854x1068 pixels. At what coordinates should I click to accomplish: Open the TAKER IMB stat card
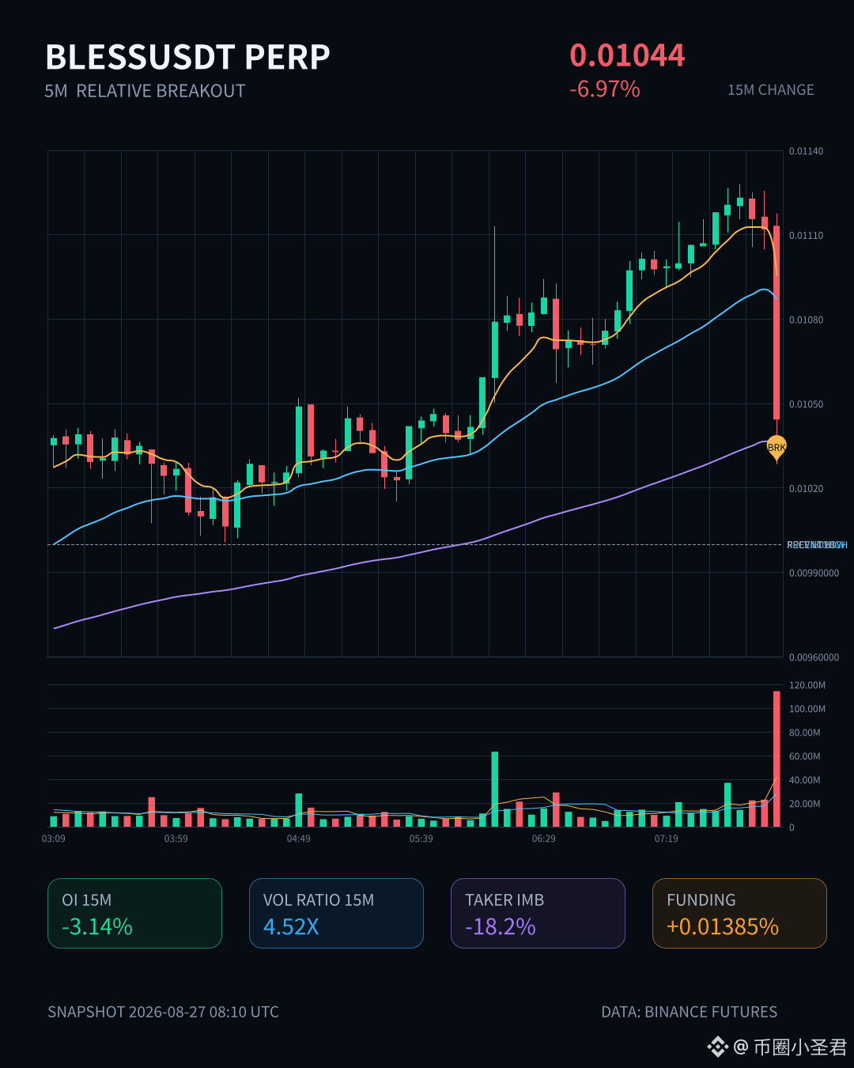[x=538, y=913]
